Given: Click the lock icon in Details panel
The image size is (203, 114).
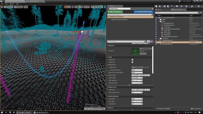Looking at the screenshot, I should [x=153, y=9].
